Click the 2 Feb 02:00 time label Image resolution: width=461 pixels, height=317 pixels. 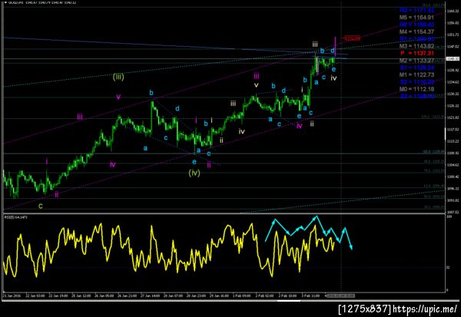tap(264, 296)
